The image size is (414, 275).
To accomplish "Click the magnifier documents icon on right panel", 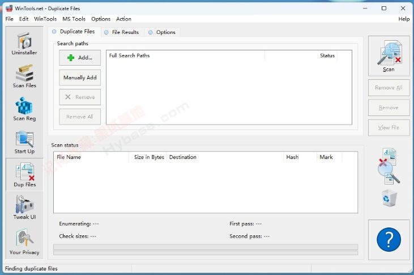I will 389,166.
